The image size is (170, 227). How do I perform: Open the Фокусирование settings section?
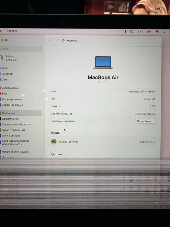11,99
